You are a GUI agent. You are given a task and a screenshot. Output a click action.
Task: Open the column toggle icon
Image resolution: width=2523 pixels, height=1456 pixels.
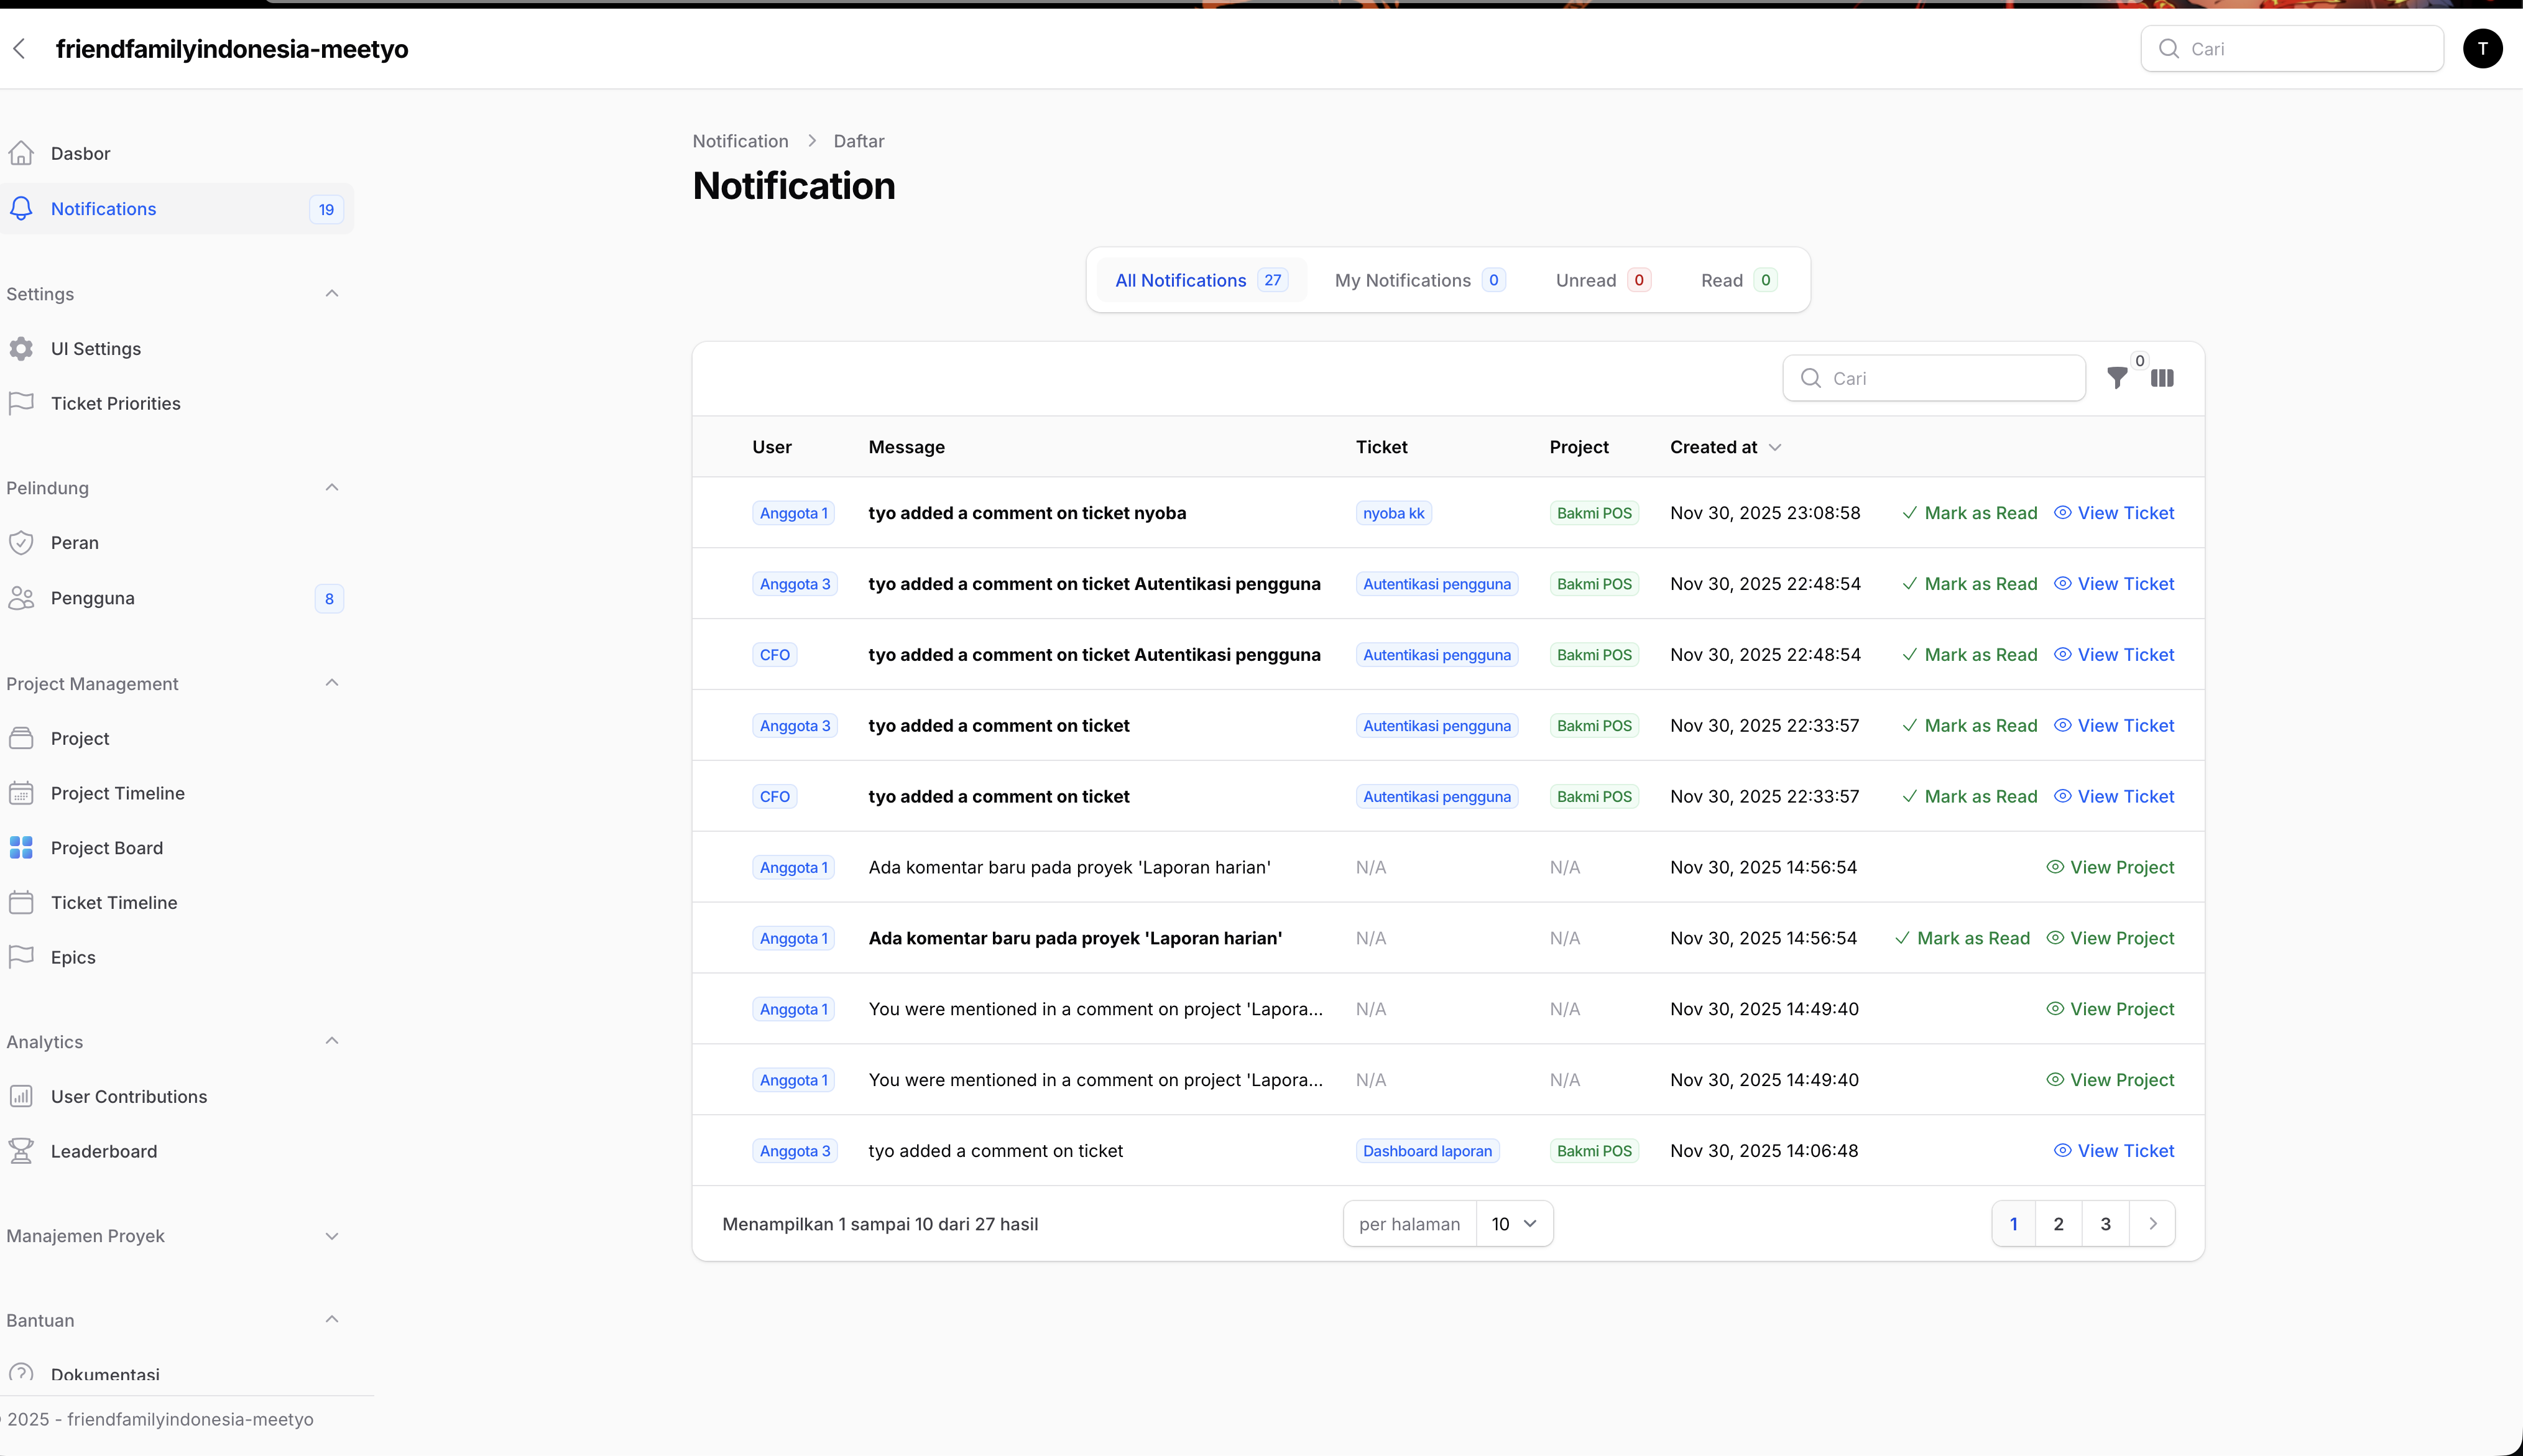click(2162, 378)
